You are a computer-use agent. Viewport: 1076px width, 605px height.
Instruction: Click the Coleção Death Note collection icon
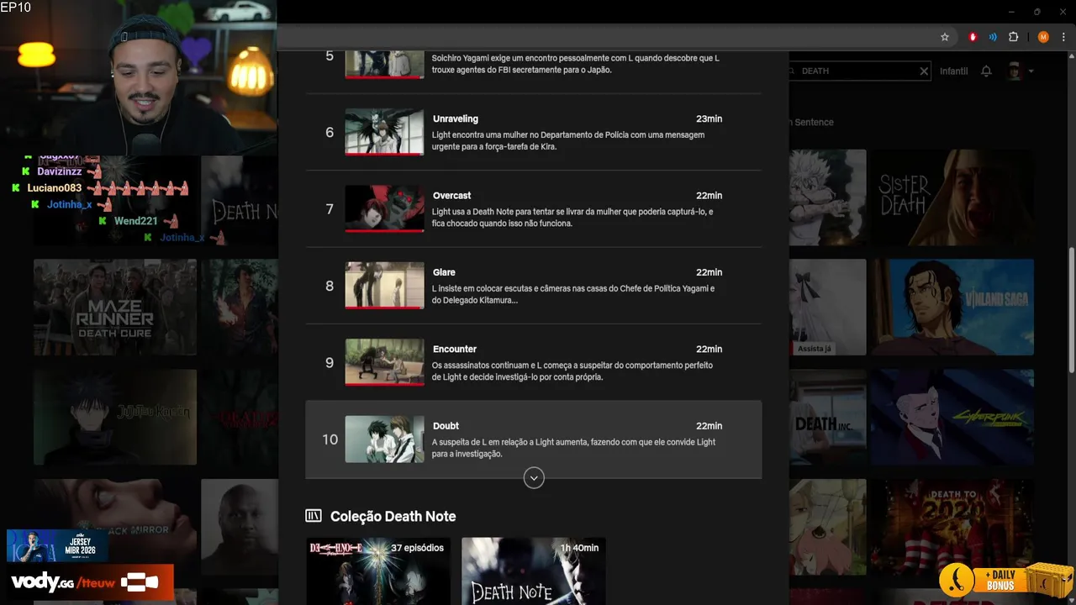(314, 516)
